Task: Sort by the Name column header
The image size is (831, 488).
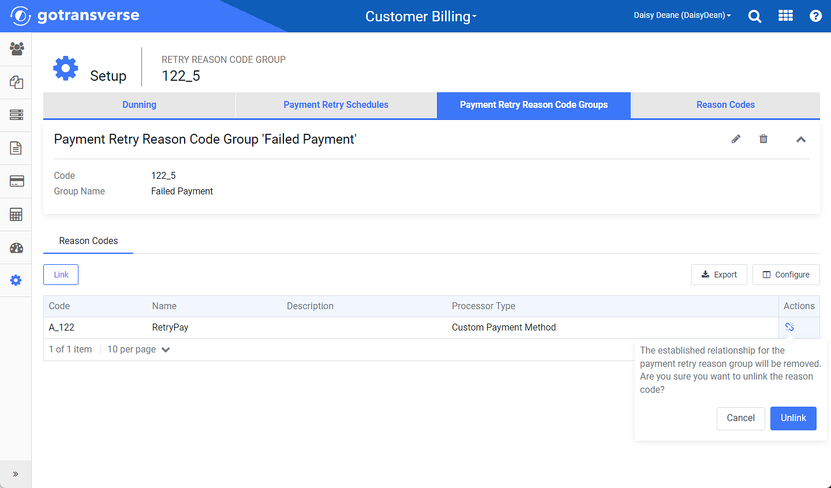Action: pos(164,306)
